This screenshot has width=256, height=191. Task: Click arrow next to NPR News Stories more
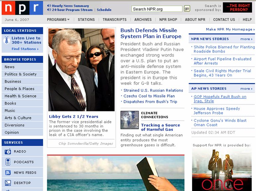[252, 39]
